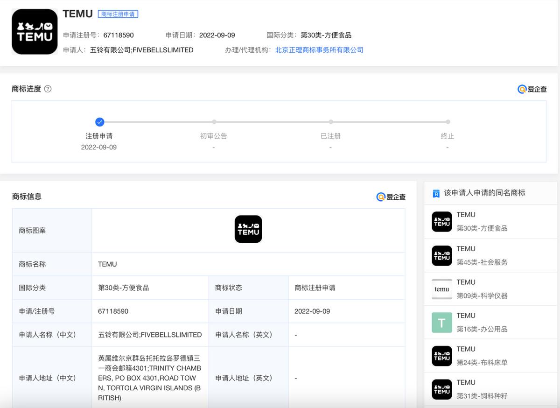Select the 已注册 progress step dot
Viewport: 560px width, 408px height.
pos(330,122)
